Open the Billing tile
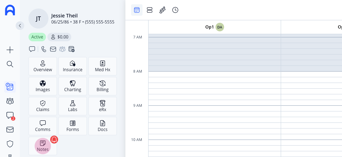342x157 pixels. coord(103,86)
